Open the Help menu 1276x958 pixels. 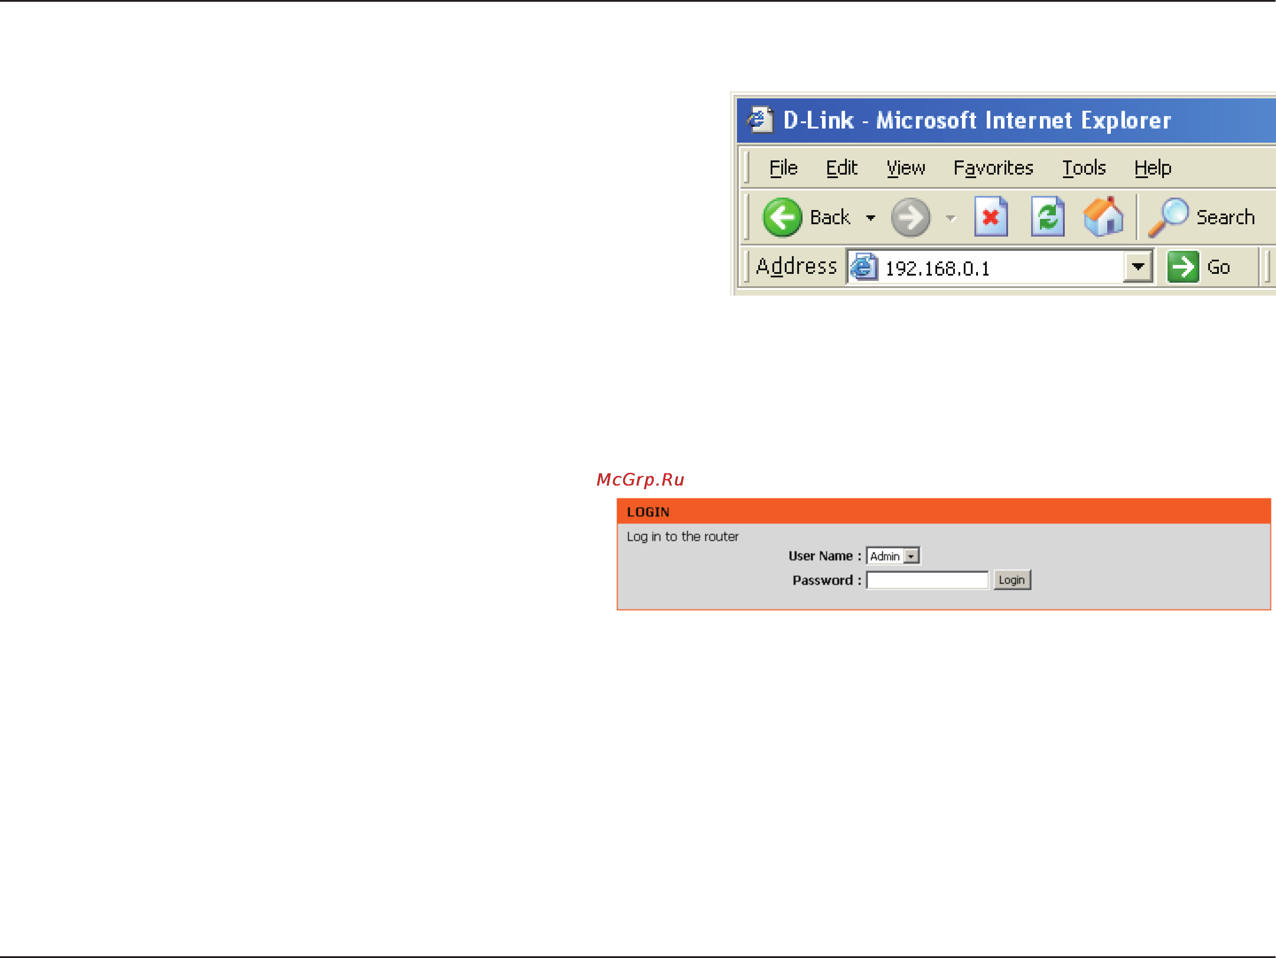[1152, 168]
